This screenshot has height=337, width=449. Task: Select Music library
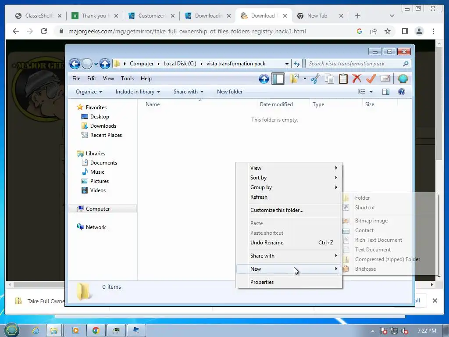coord(97,172)
